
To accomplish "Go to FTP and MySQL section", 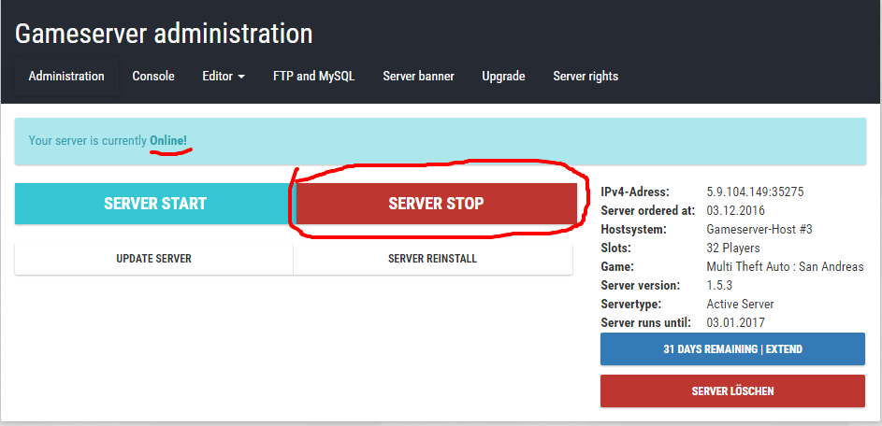I will tap(313, 77).
